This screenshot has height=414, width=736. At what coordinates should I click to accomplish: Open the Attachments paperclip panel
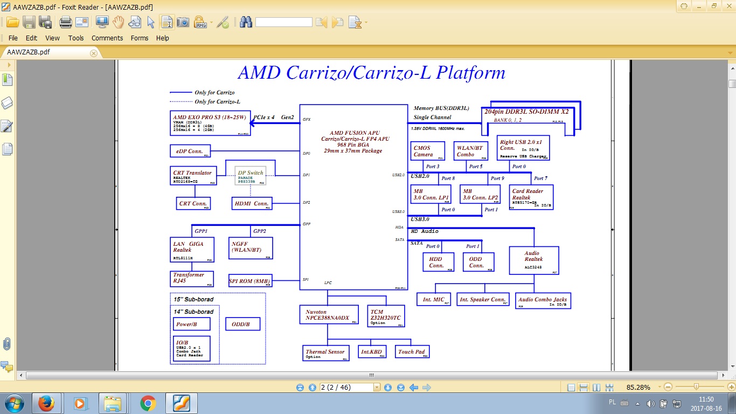pos(7,344)
